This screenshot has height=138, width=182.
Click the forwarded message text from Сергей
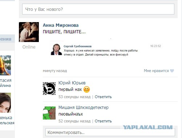point(101,53)
